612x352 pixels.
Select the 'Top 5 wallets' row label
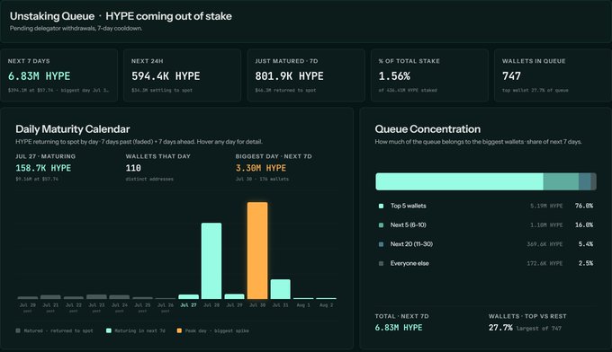(x=409, y=206)
